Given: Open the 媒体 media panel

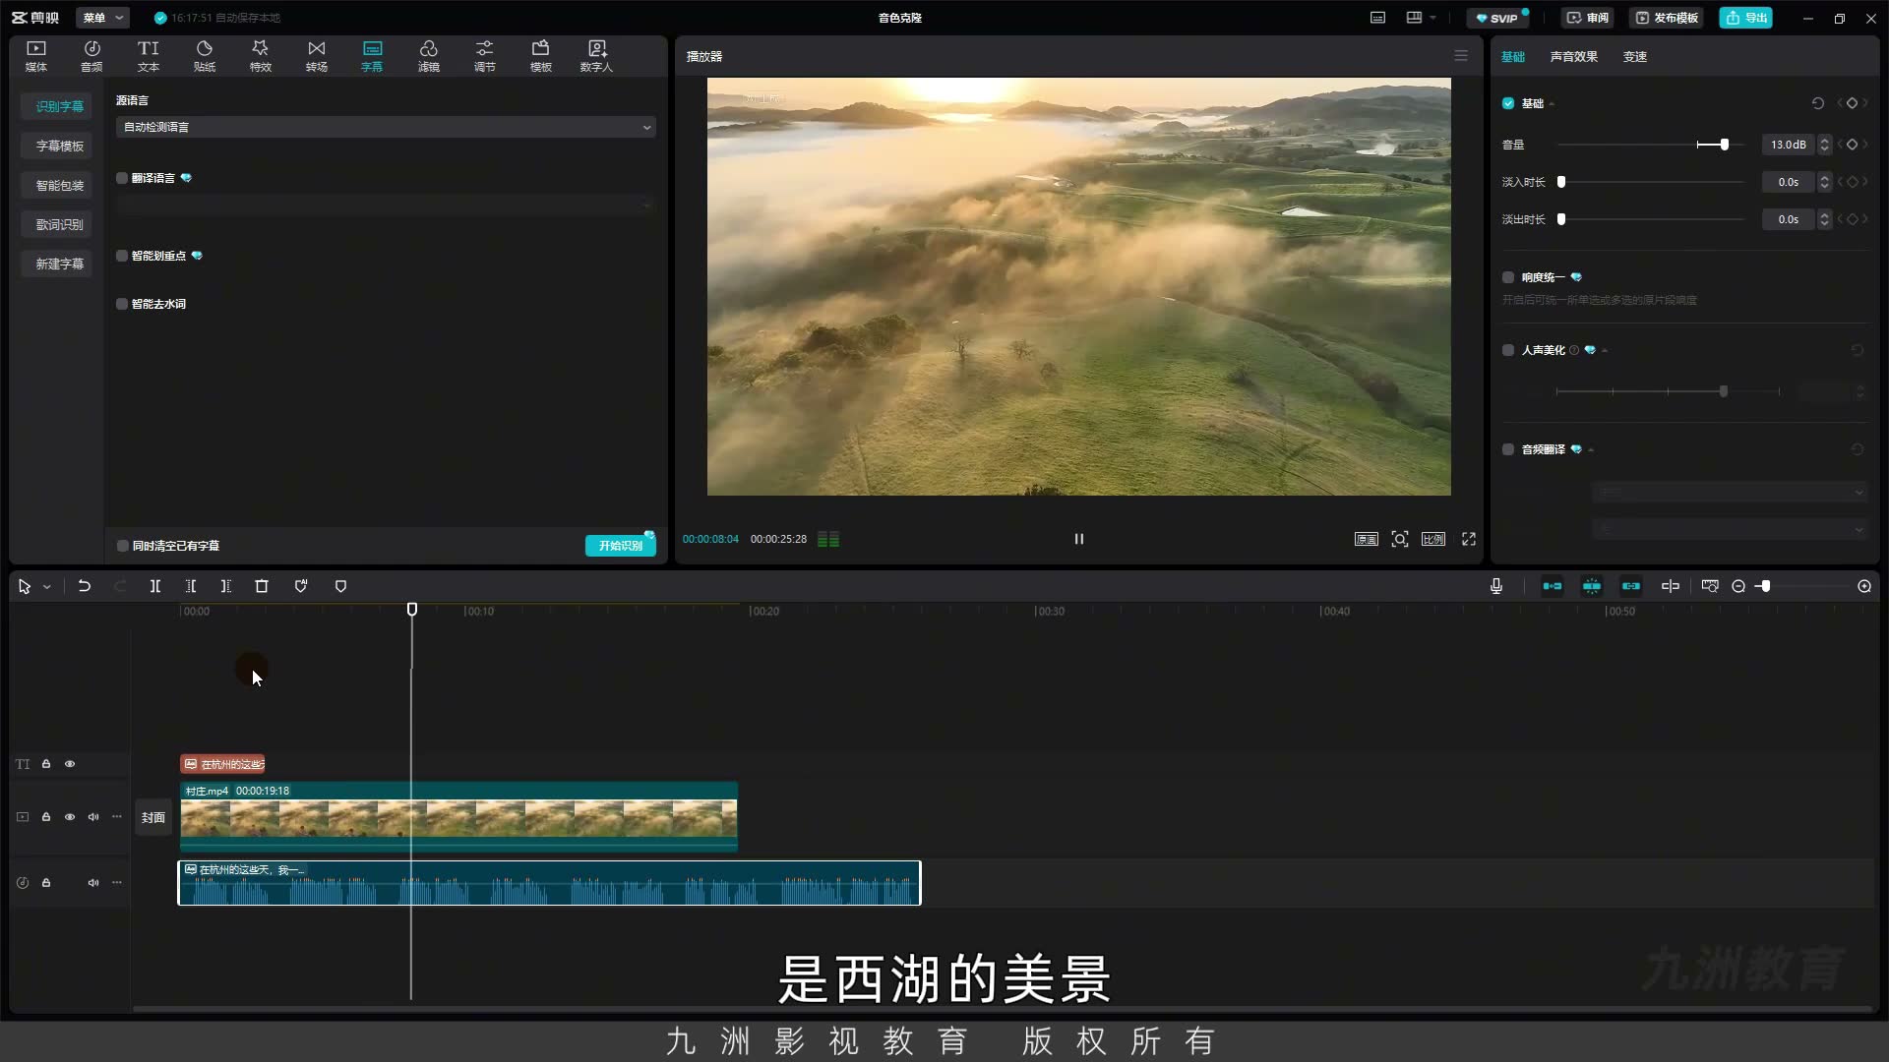Looking at the screenshot, I should point(36,56).
